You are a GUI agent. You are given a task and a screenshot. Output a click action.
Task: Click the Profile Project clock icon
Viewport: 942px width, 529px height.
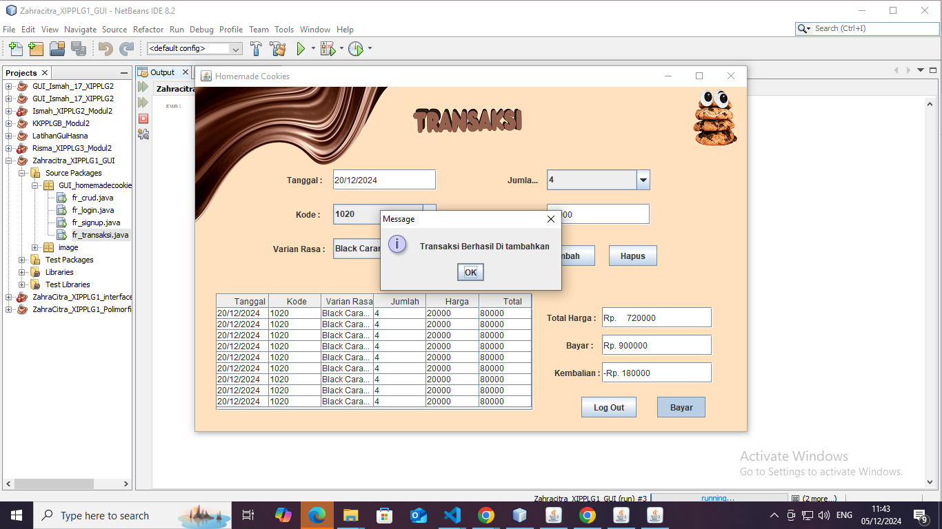355,49
